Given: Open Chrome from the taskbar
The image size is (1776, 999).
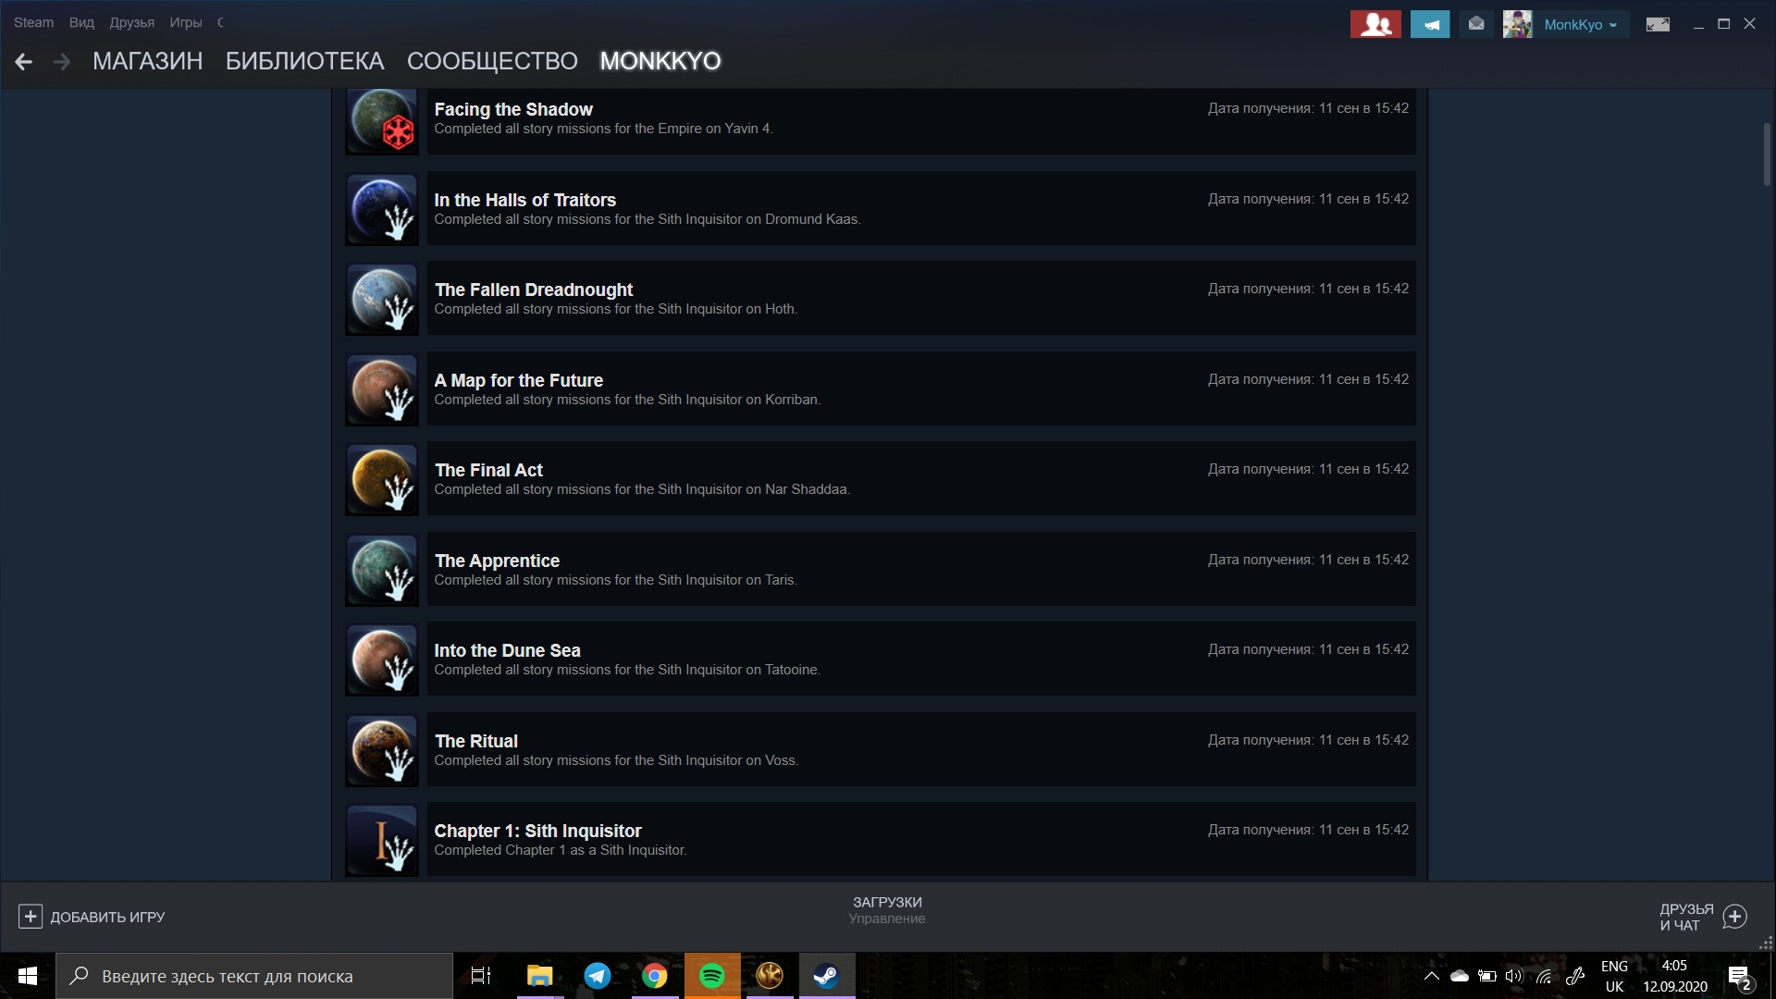Looking at the screenshot, I should (655, 976).
